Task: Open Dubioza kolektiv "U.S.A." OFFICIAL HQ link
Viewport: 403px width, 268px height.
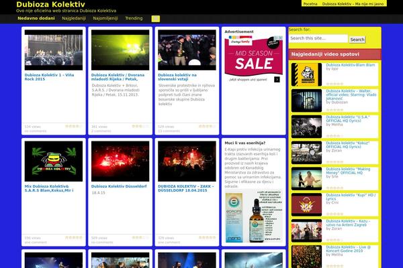Action: click(x=348, y=119)
